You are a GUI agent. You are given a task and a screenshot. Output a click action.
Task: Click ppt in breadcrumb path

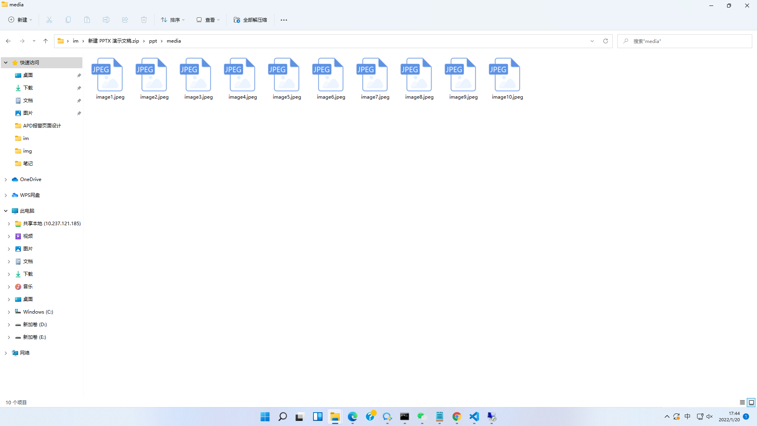pos(153,41)
